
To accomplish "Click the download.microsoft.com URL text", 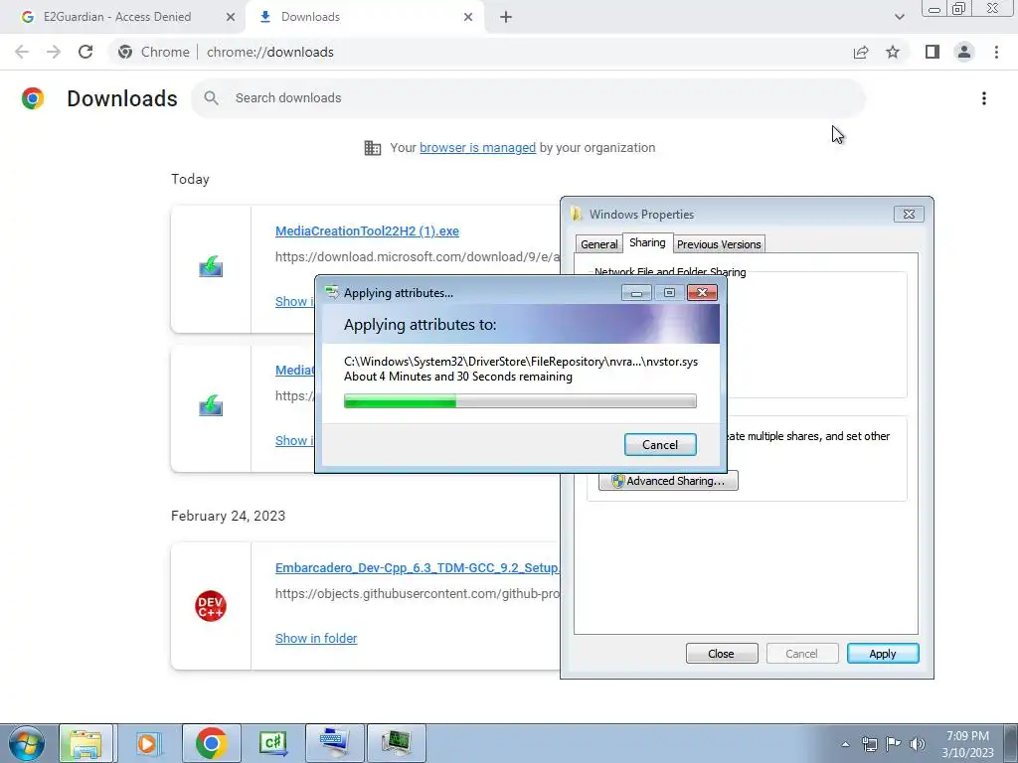I will [417, 257].
